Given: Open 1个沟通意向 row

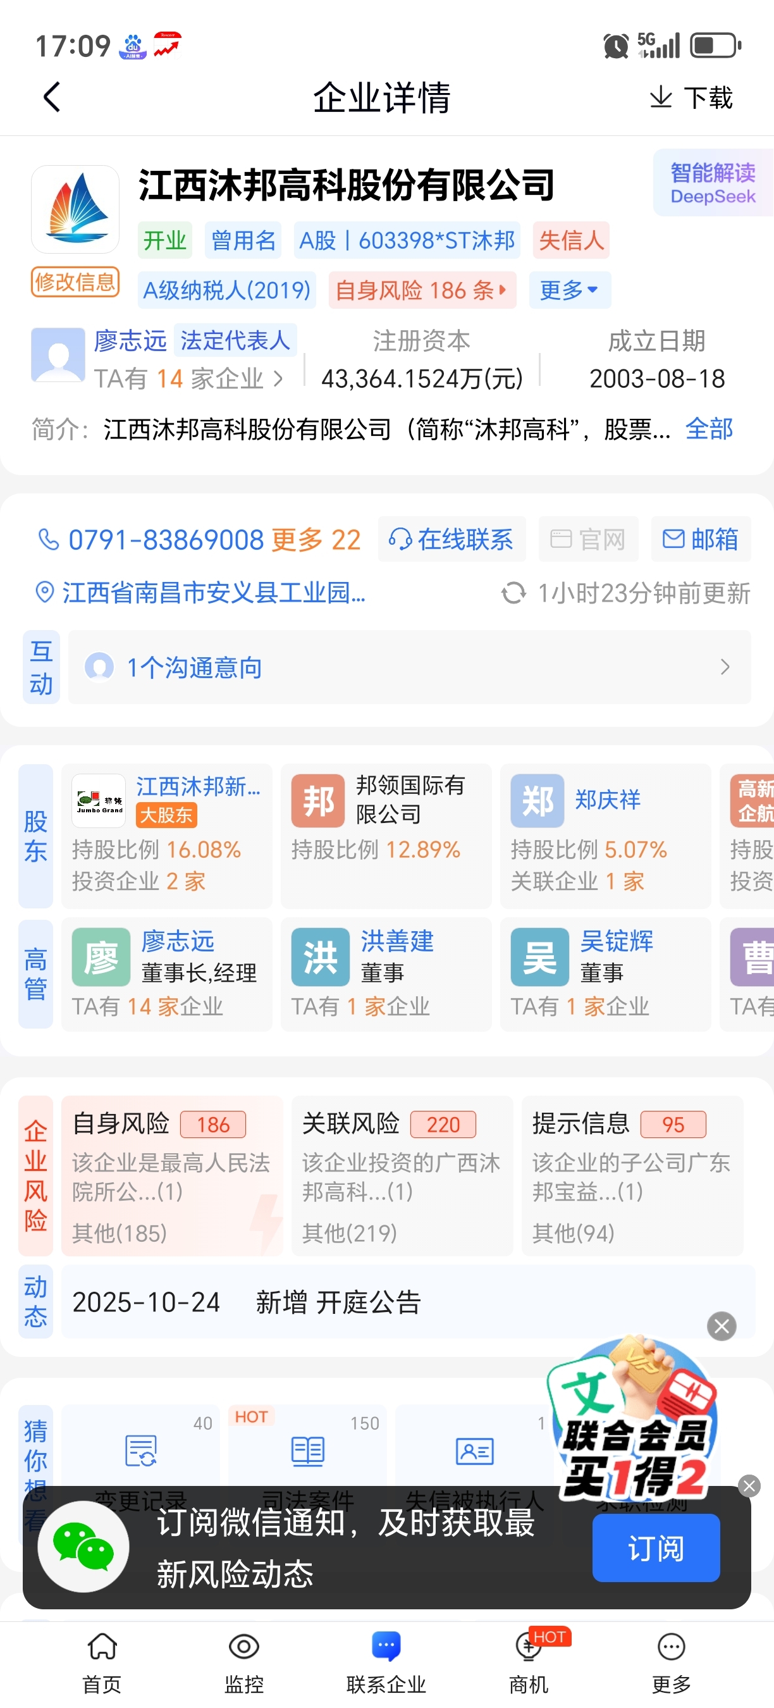Looking at the screenshot, I should coord(410,667).
